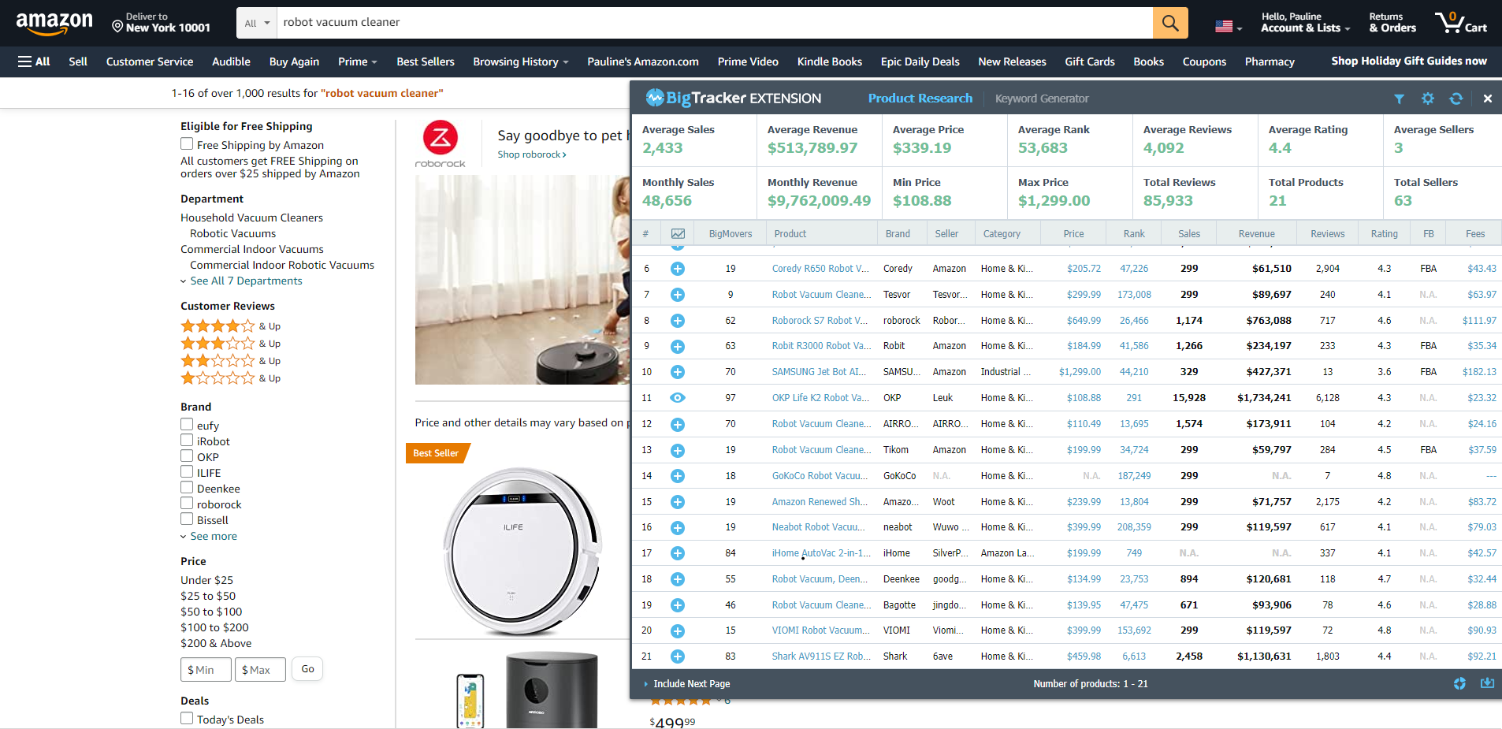The width and height of the screenshot is (1502, 729).
Task: Click the $ Max price input
Action: [260, 670]
